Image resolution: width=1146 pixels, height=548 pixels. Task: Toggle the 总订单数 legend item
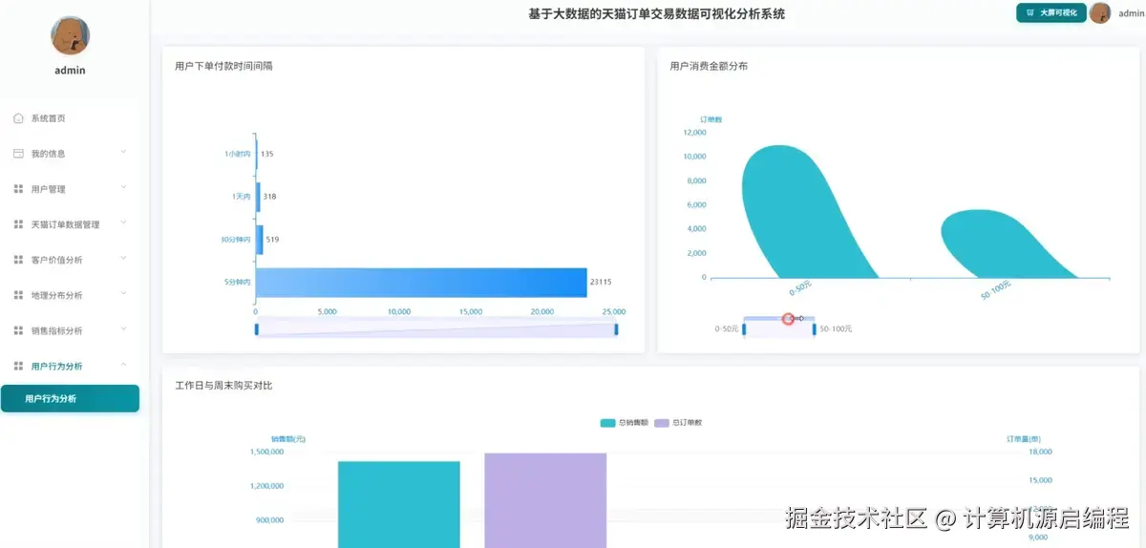click(678, 422)
